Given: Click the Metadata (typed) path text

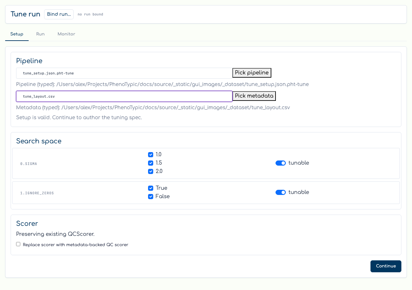Looking at the screenshot, I should [153, 108].
